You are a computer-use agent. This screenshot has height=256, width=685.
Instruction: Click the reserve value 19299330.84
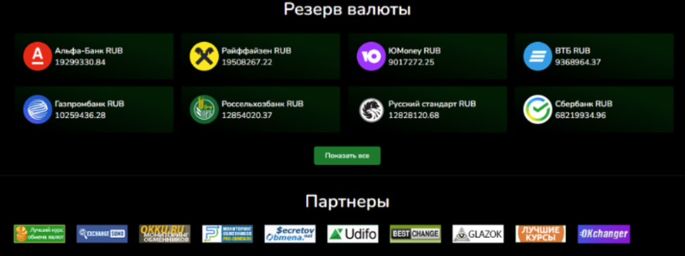80,62
